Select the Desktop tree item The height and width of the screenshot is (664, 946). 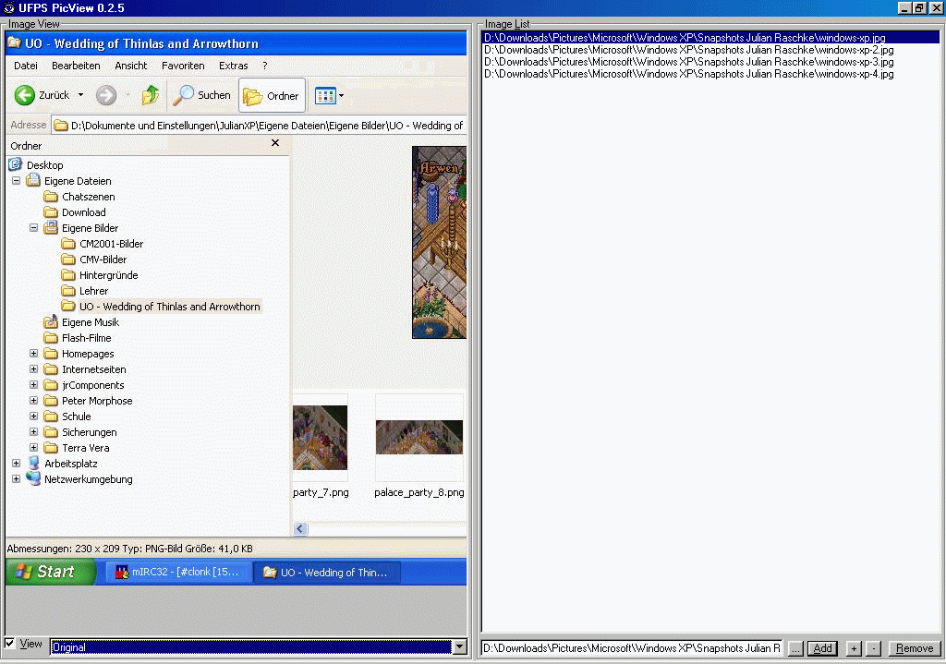tap(44, 165)
